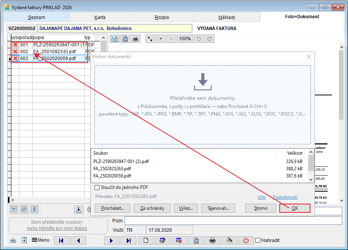Click document list scroll-up arrow

[x=104, y=38]
